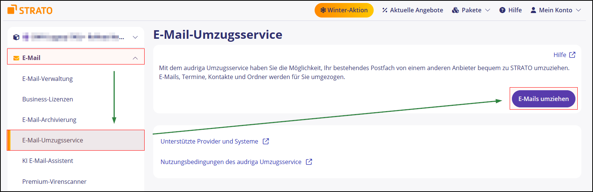Collapse the E-Mail section chevron
This screenshot has width=593, height=192.
[135, 58]
